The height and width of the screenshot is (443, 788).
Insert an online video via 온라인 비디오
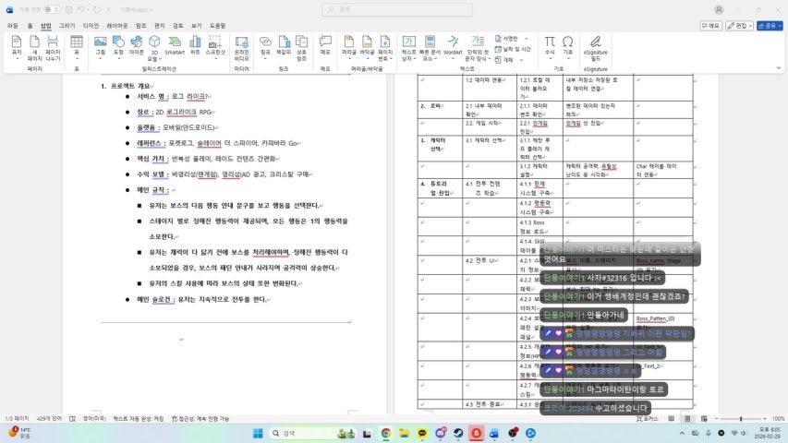(x=242, y=45)
